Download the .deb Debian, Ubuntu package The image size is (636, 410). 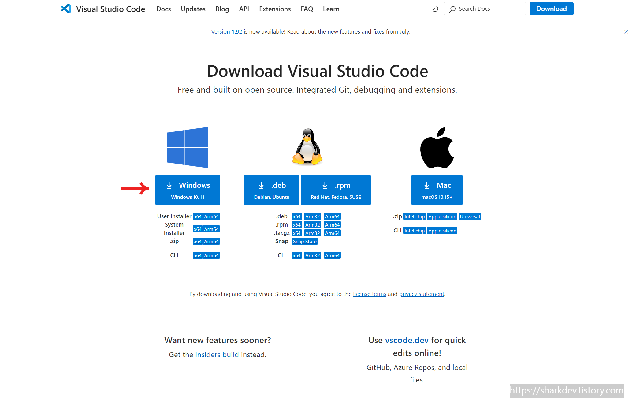pyautogui.click(x=272, y=190)
